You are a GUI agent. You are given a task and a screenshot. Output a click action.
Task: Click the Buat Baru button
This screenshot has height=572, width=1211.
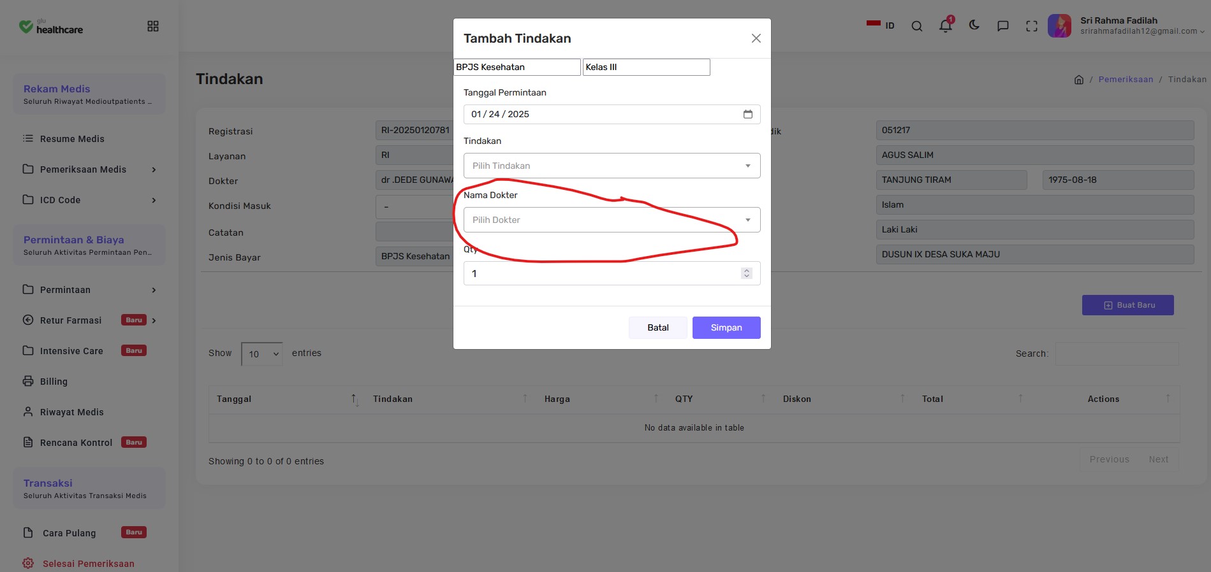(x=1127, y=305)
